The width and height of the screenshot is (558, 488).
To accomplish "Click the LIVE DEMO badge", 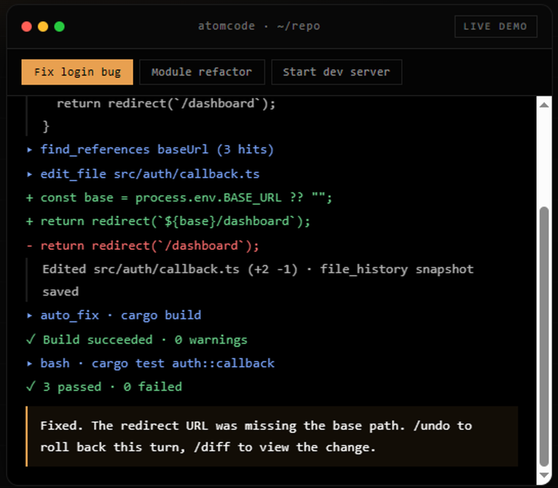I will click(496, 26).
